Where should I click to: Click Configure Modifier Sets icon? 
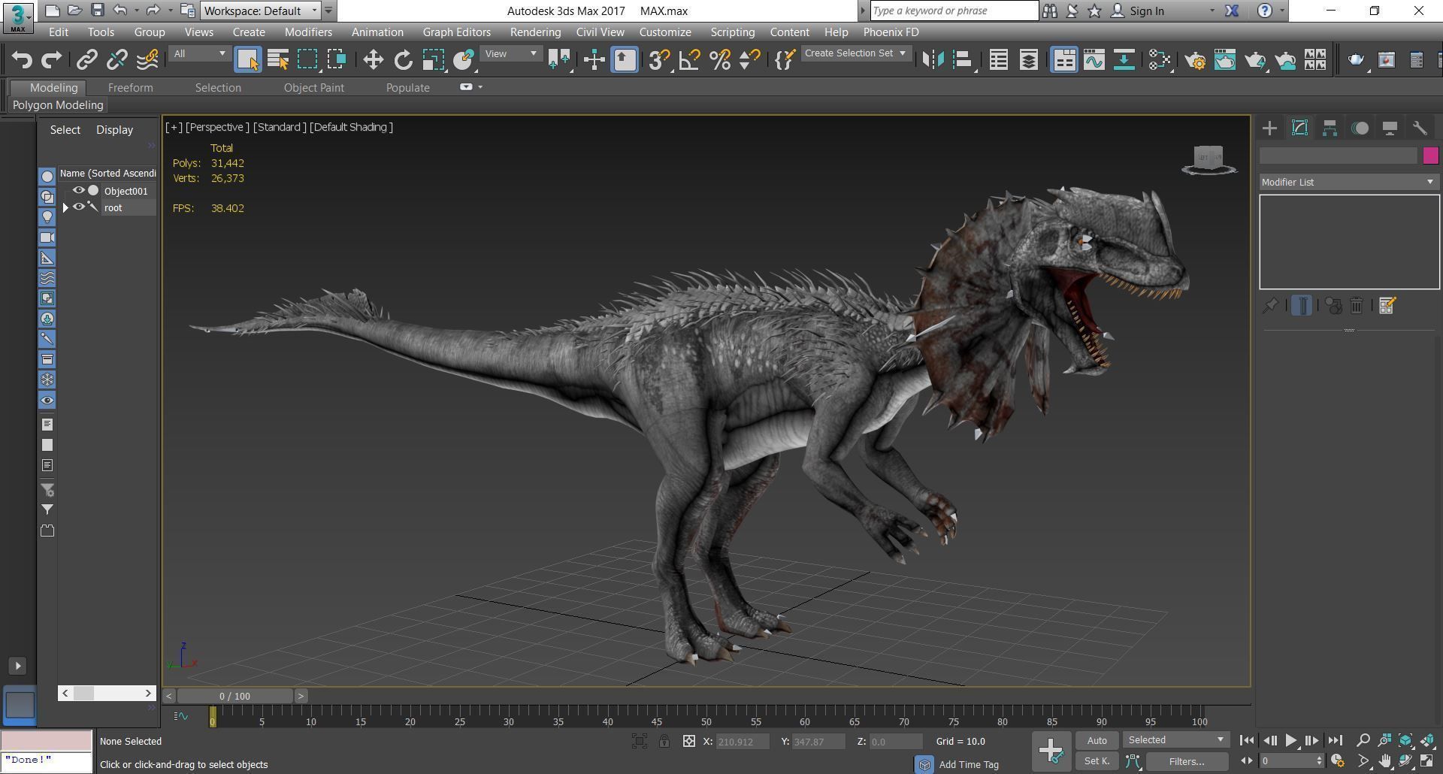[1387, 306]
